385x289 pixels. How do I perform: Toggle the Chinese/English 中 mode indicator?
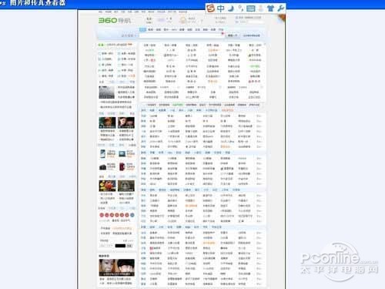pyautogui.click(x=220, y=8)
